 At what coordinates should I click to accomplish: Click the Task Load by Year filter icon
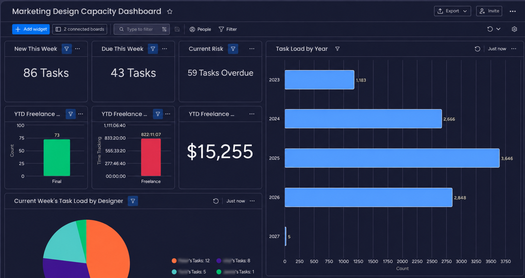point(337,49)
